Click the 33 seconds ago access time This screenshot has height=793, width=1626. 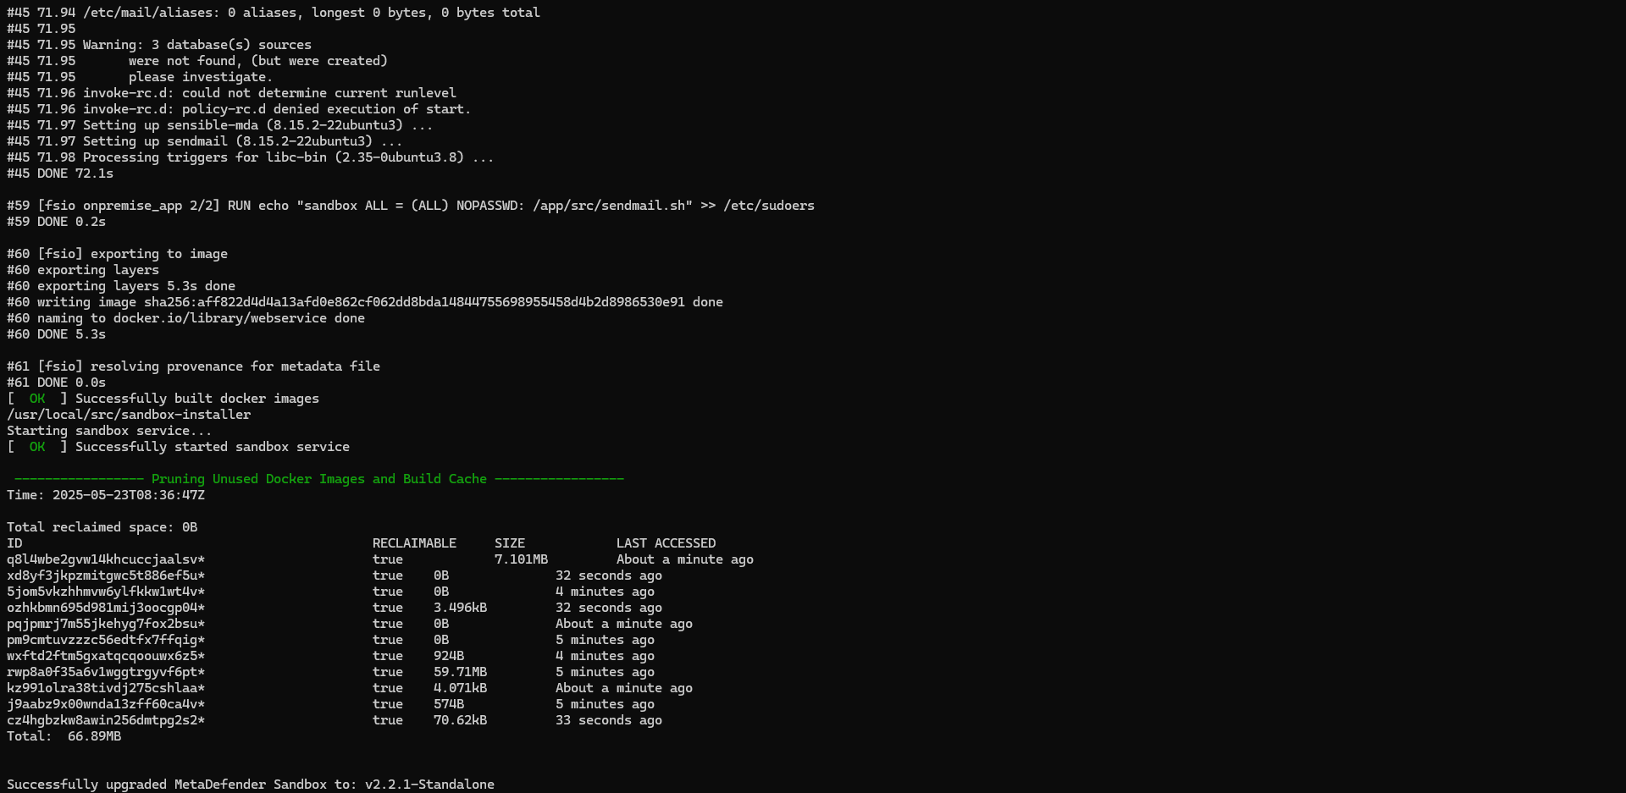609,720
